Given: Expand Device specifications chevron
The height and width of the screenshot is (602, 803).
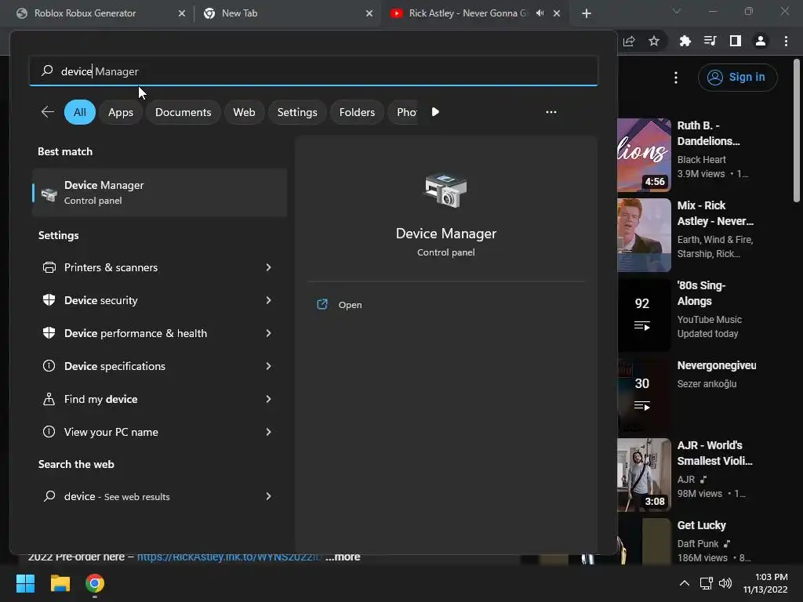Looking at the screenshot, I should coord(268,366).
